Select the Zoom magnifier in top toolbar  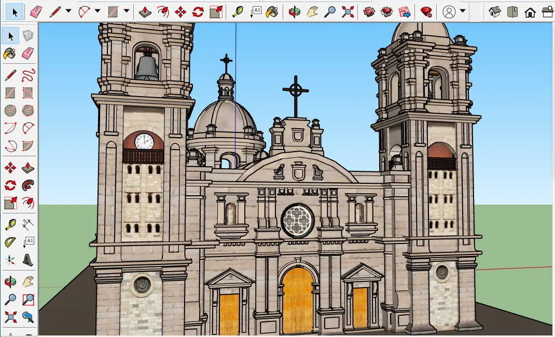click(x=330, y=12)
